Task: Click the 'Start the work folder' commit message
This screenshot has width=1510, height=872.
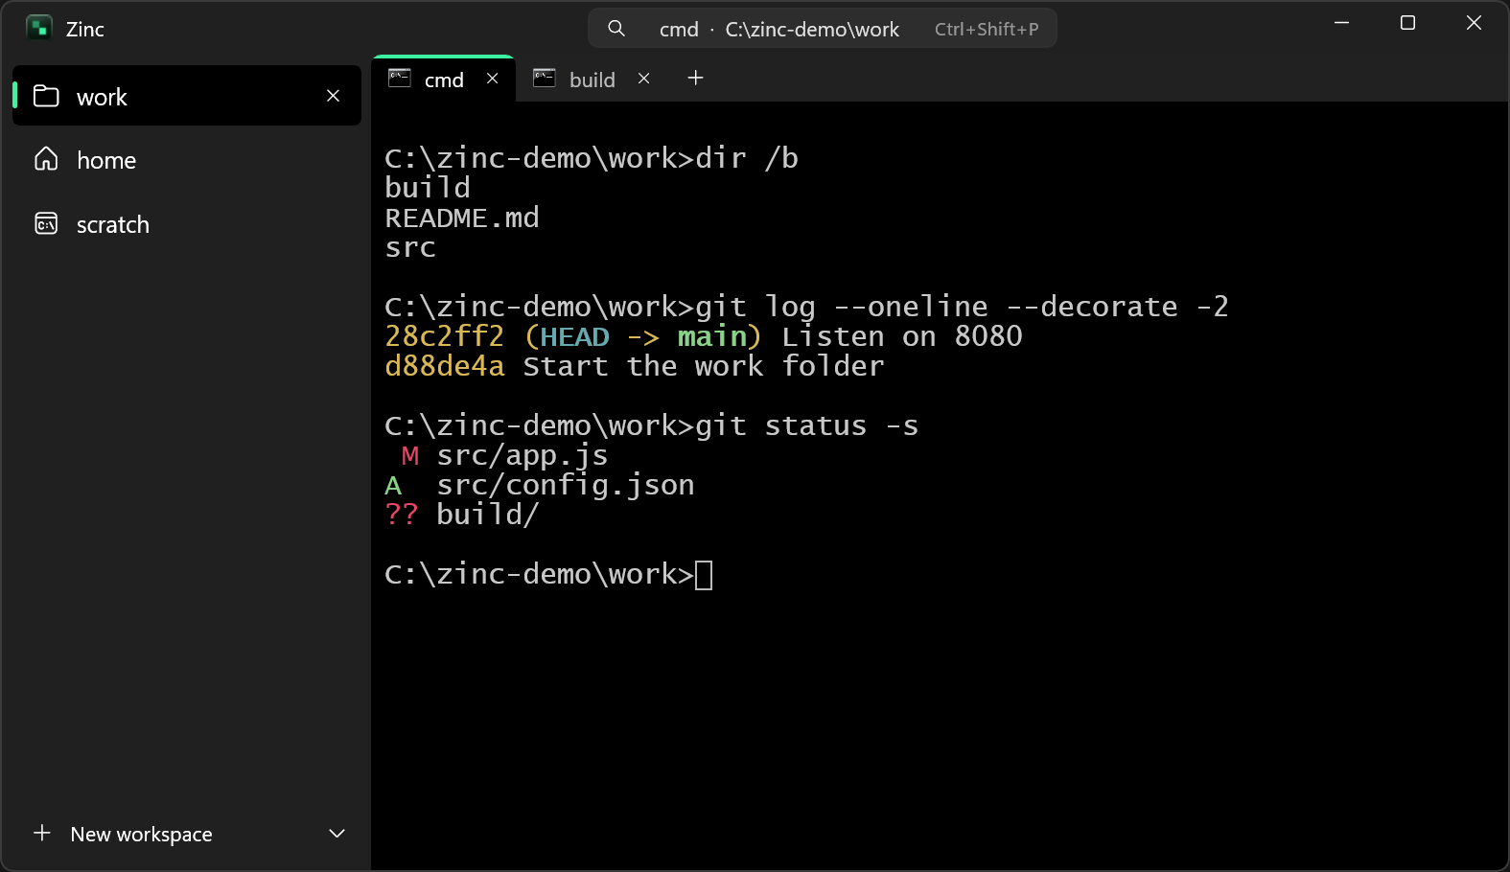Action: coord(704,366)
